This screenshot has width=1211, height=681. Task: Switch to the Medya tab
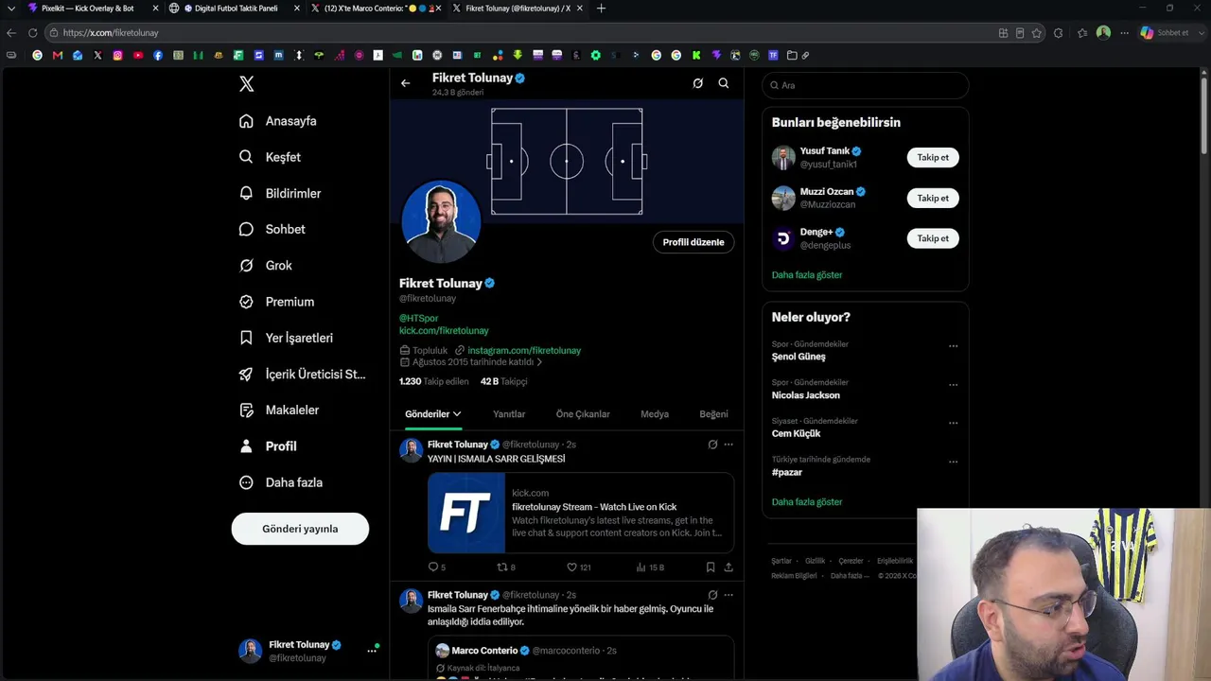(x=655, y=414)
